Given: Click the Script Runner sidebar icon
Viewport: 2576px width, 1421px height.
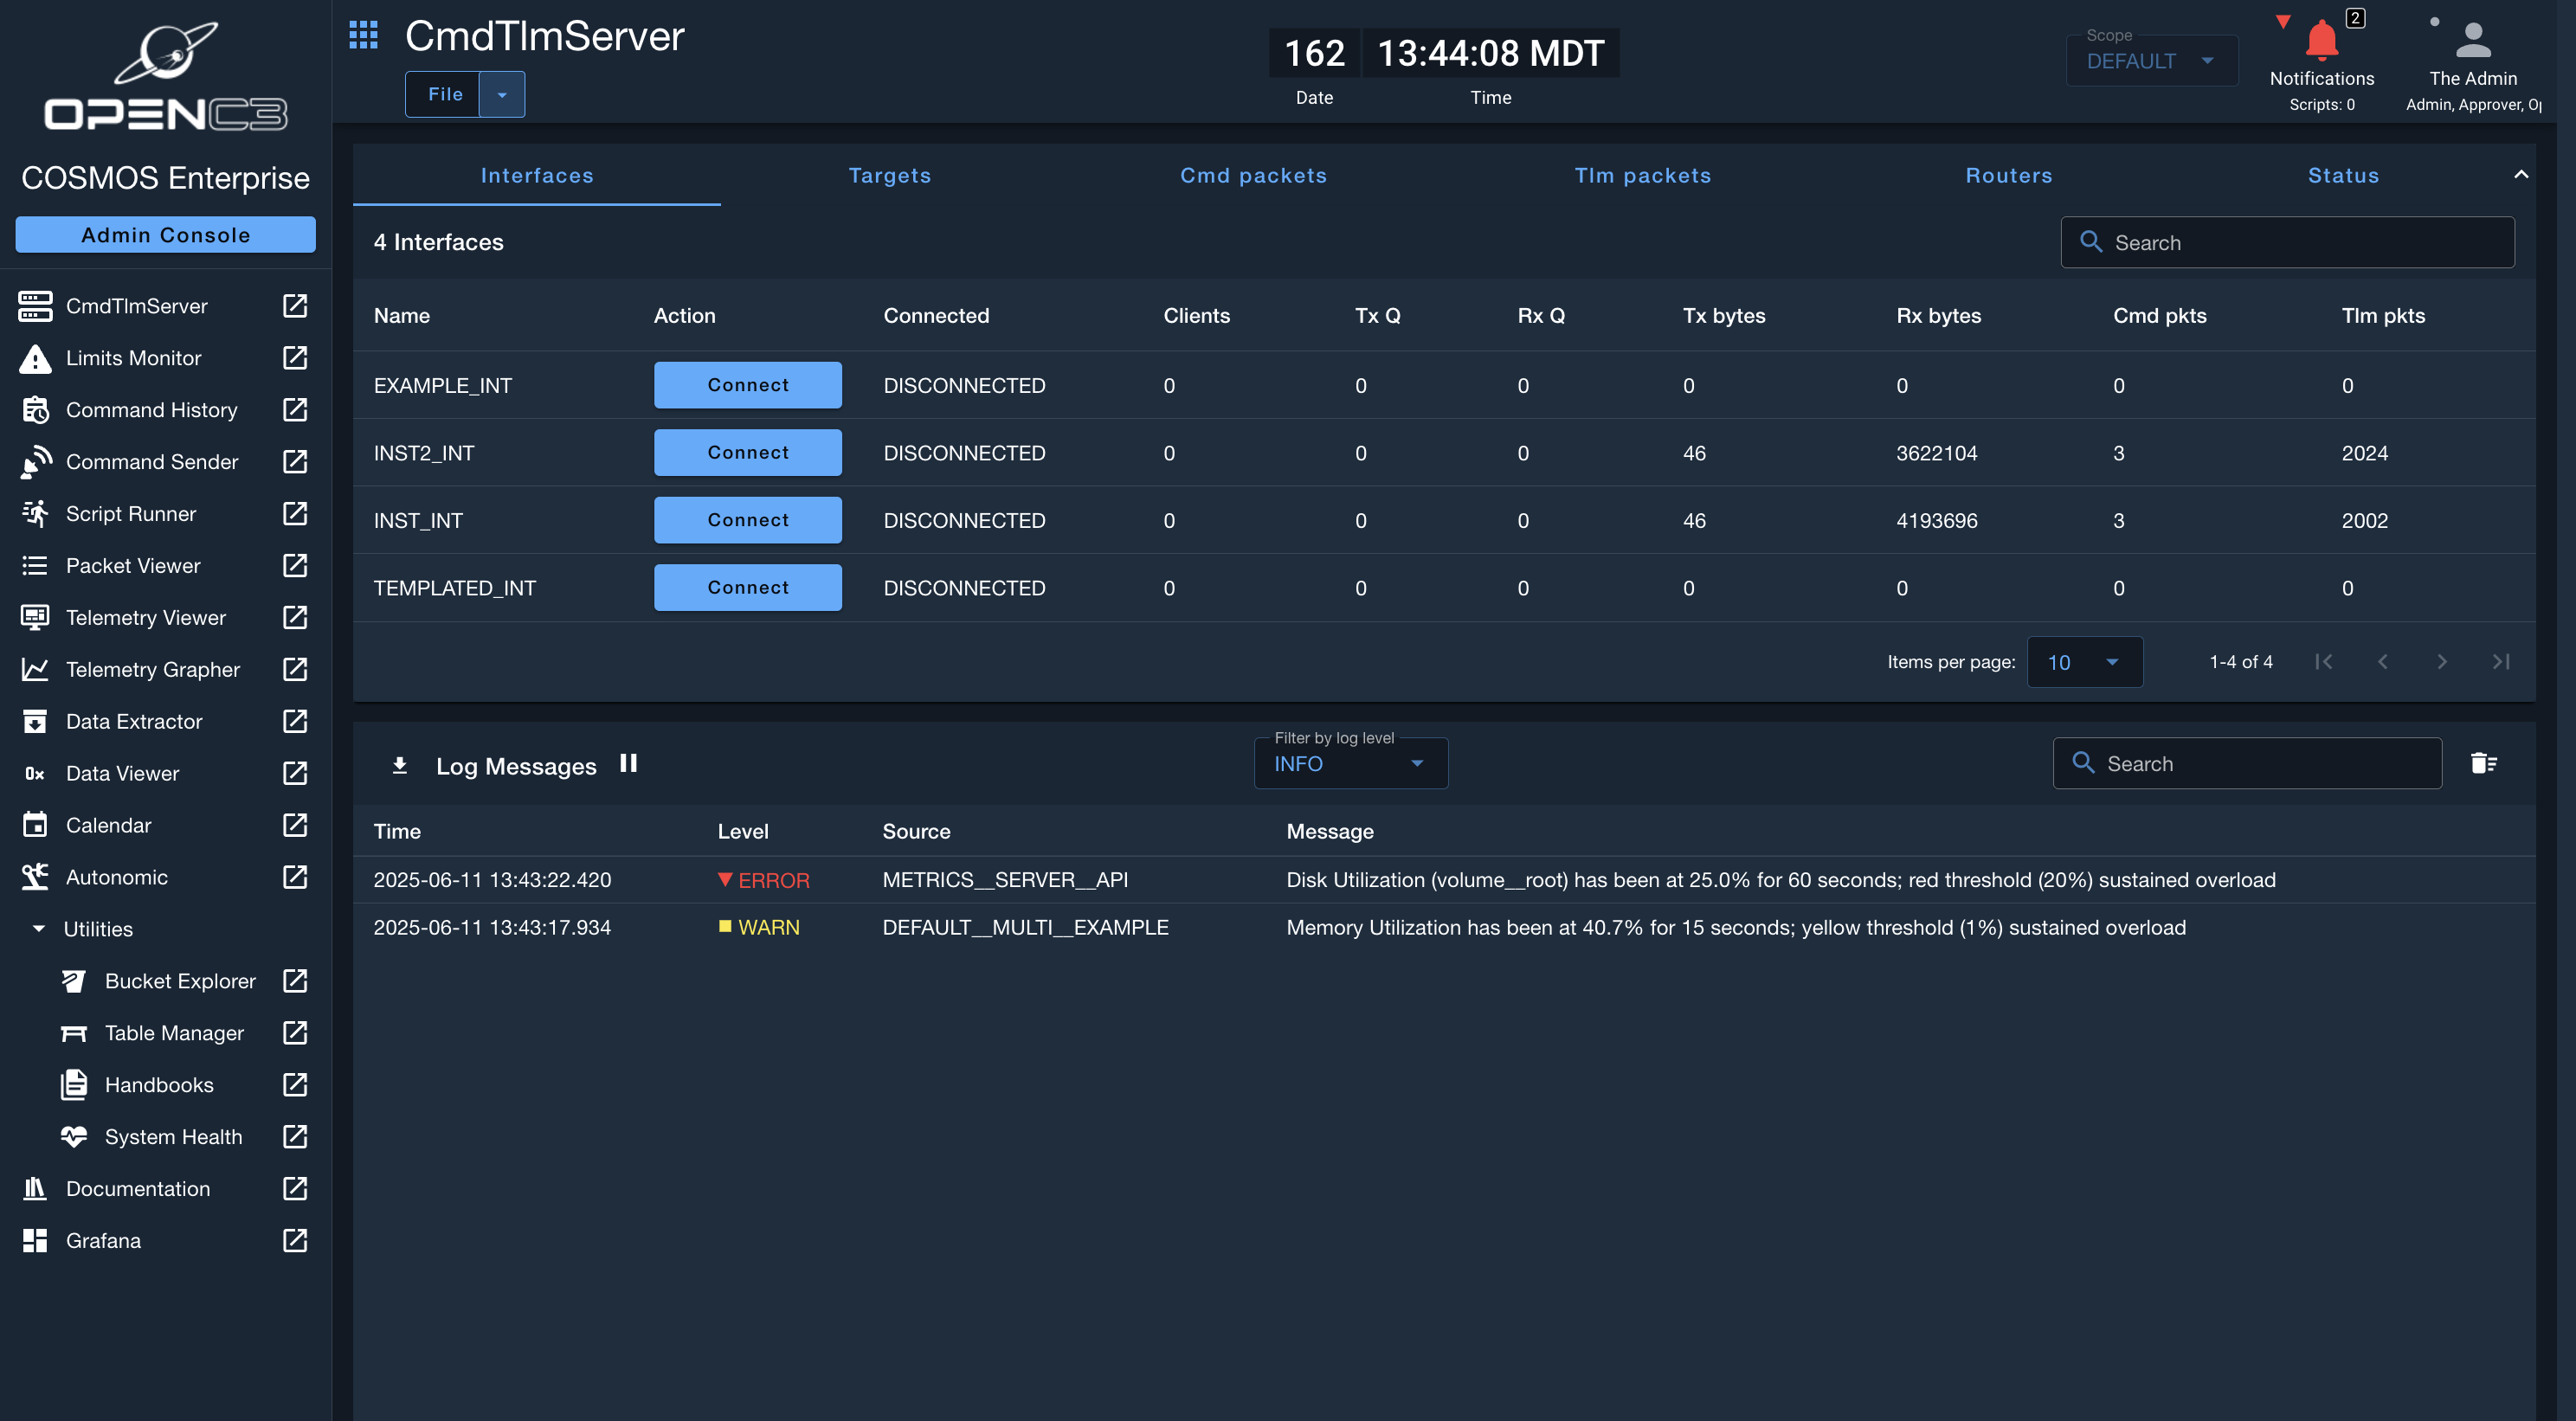Looking at the screenshot, I should click(35, 514).
